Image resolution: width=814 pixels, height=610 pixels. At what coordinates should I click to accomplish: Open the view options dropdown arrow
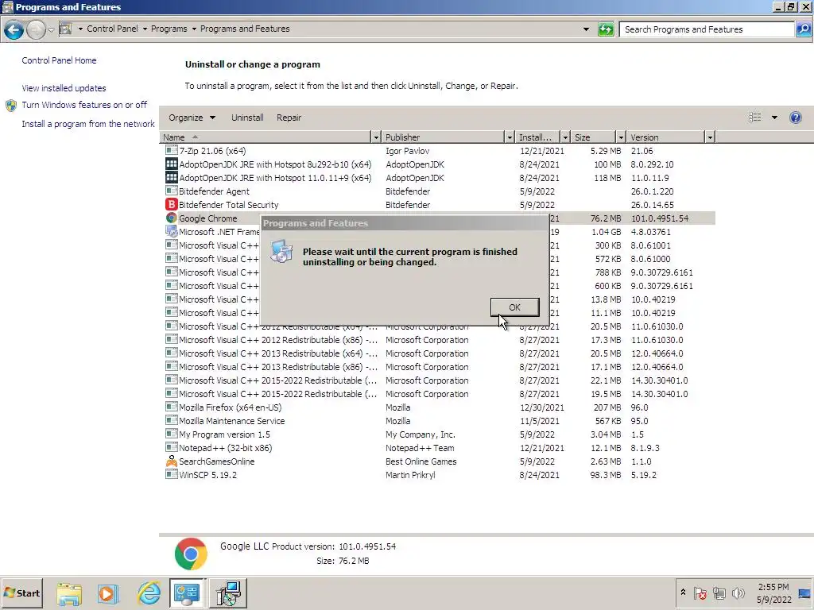click(x=774, y=118)
